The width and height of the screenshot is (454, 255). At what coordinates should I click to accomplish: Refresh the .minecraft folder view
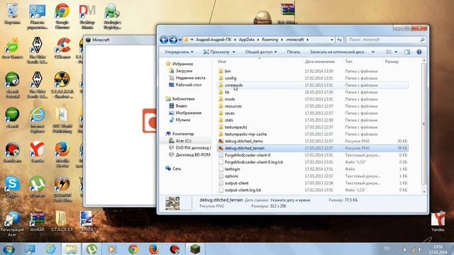[x=339, y=40]
